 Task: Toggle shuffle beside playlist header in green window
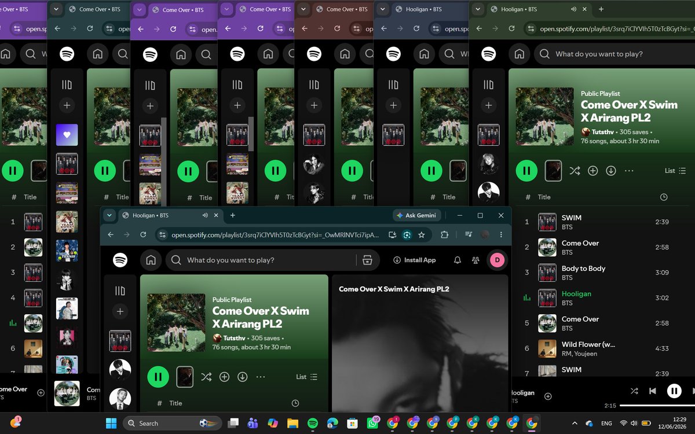(x=575, y=171)
